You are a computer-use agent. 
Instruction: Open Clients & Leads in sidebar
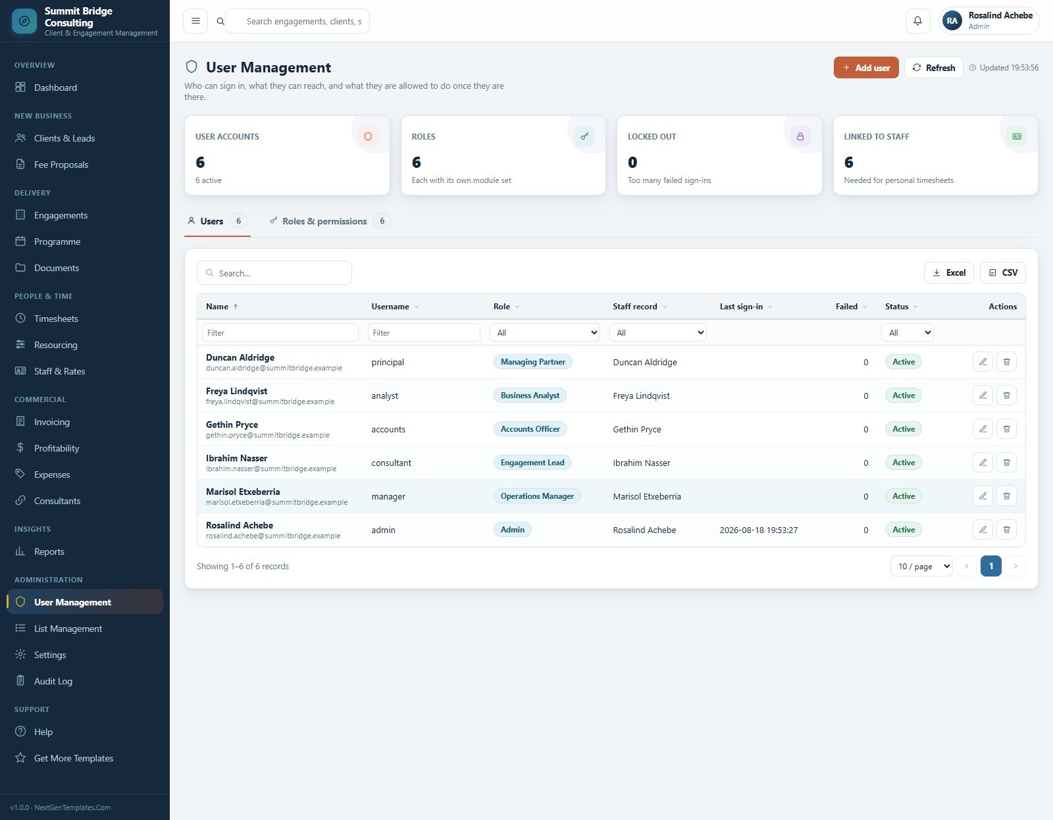click(85, 138)
